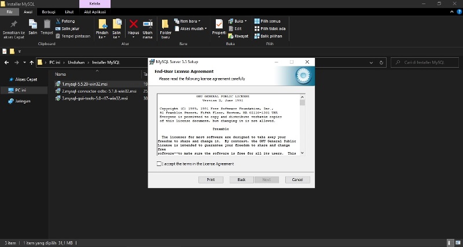Click the blue help question icon
463x247 pixels.
click(459, 12)
